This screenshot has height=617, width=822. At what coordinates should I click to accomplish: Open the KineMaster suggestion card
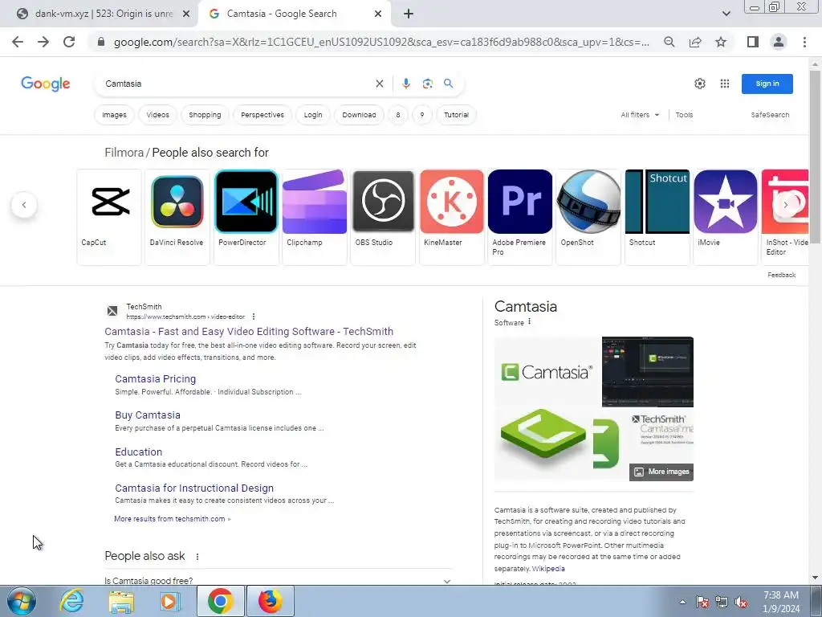(x=451, y=217)
